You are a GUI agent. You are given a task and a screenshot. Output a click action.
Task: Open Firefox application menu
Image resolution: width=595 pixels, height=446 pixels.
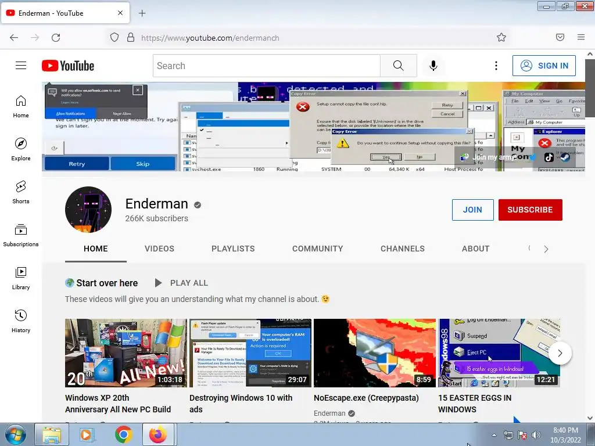coord(581,37)
